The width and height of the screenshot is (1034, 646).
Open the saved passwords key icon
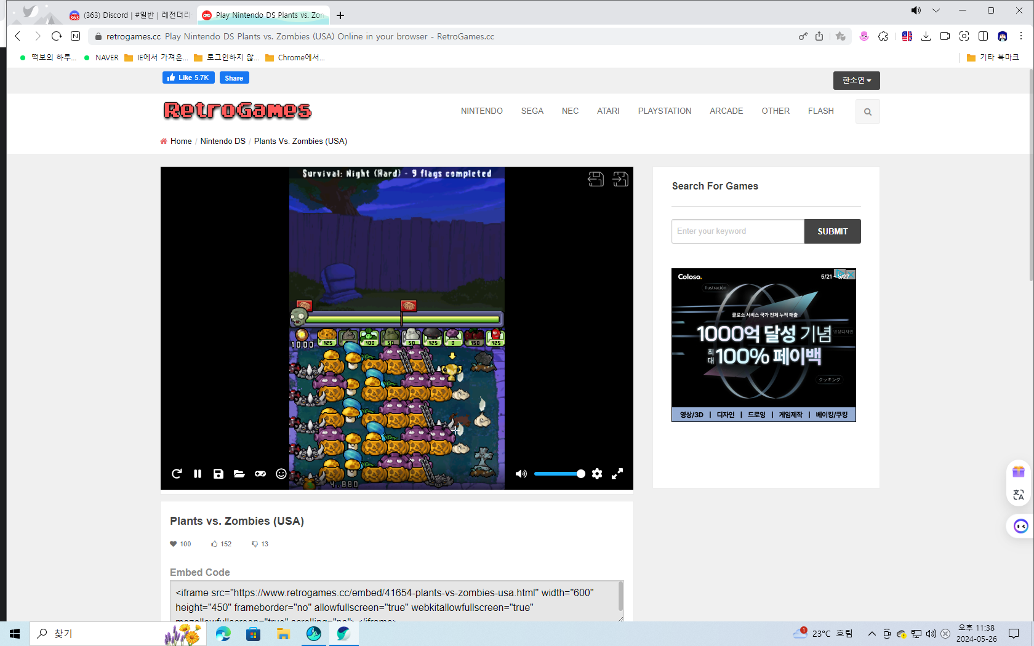click(803, 36)
